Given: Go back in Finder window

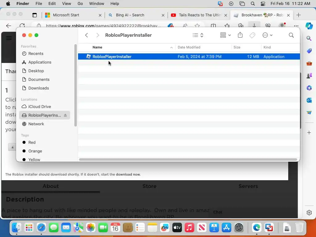Looking at the screenshot, I should (86, 35).
